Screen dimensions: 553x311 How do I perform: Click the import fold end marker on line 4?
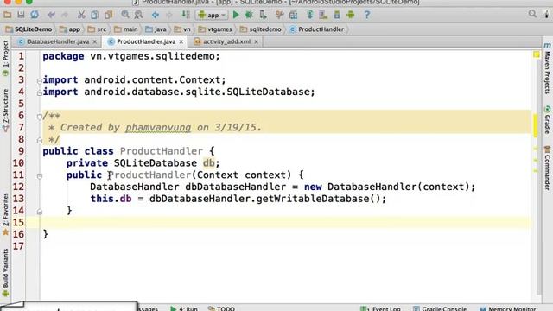(x=40, y=92)
